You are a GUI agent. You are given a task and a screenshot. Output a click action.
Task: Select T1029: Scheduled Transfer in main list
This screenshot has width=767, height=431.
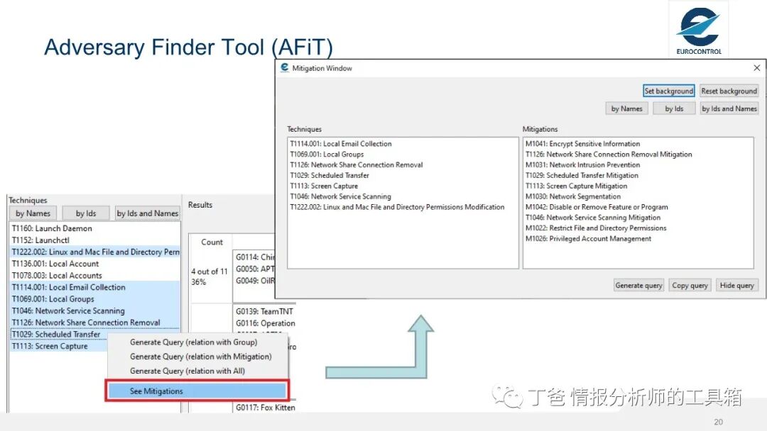pos(59,335)
